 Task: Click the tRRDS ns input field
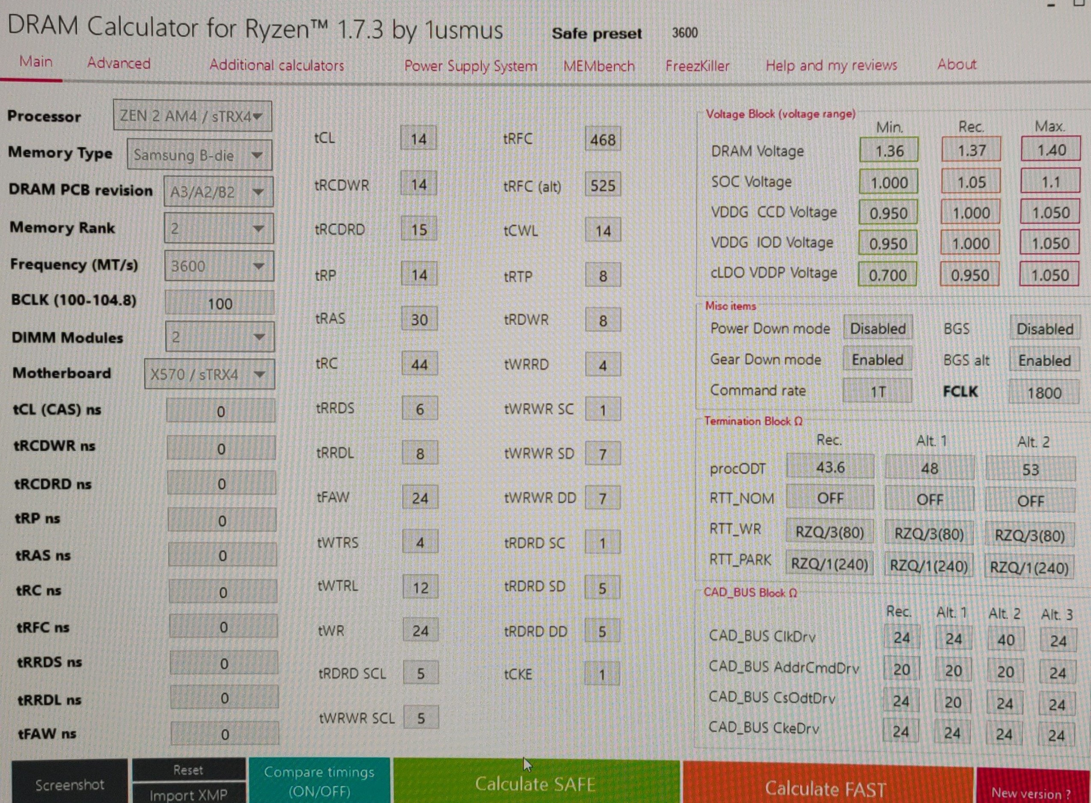pyautogui.click(x=224, y=663)
